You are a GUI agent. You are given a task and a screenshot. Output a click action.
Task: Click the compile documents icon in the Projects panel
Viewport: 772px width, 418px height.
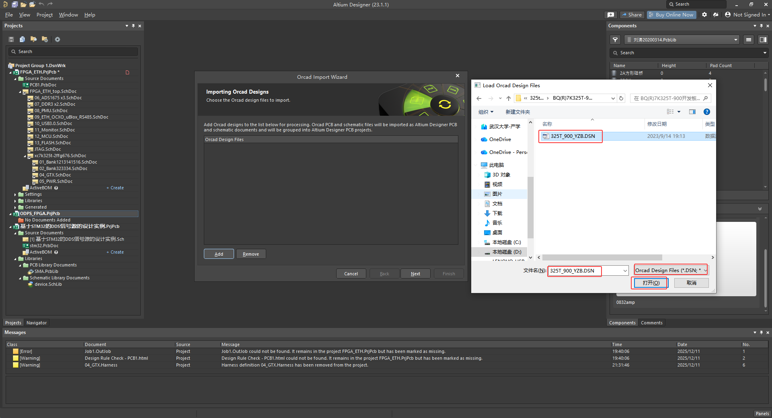coord(23,39)
